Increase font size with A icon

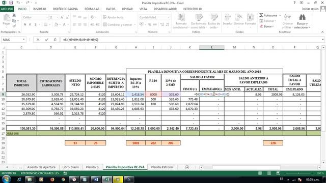[62, 17]
